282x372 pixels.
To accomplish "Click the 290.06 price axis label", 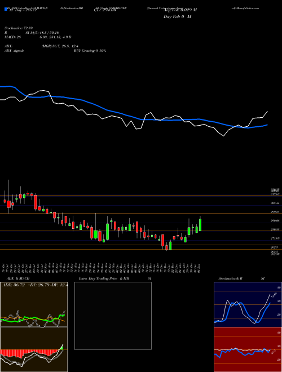I will [276, 220].
